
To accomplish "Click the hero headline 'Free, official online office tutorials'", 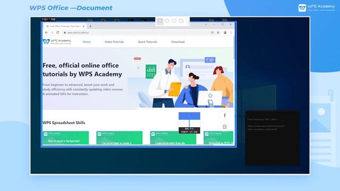I will [82, 70].
